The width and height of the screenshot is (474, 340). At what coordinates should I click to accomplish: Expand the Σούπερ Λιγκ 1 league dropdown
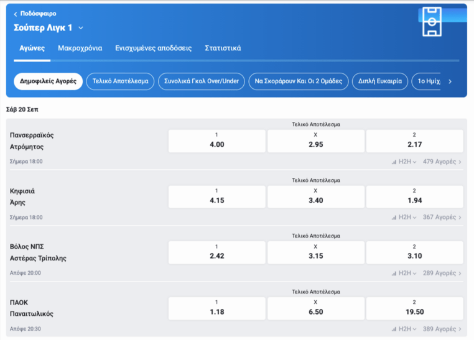point(81,28)
